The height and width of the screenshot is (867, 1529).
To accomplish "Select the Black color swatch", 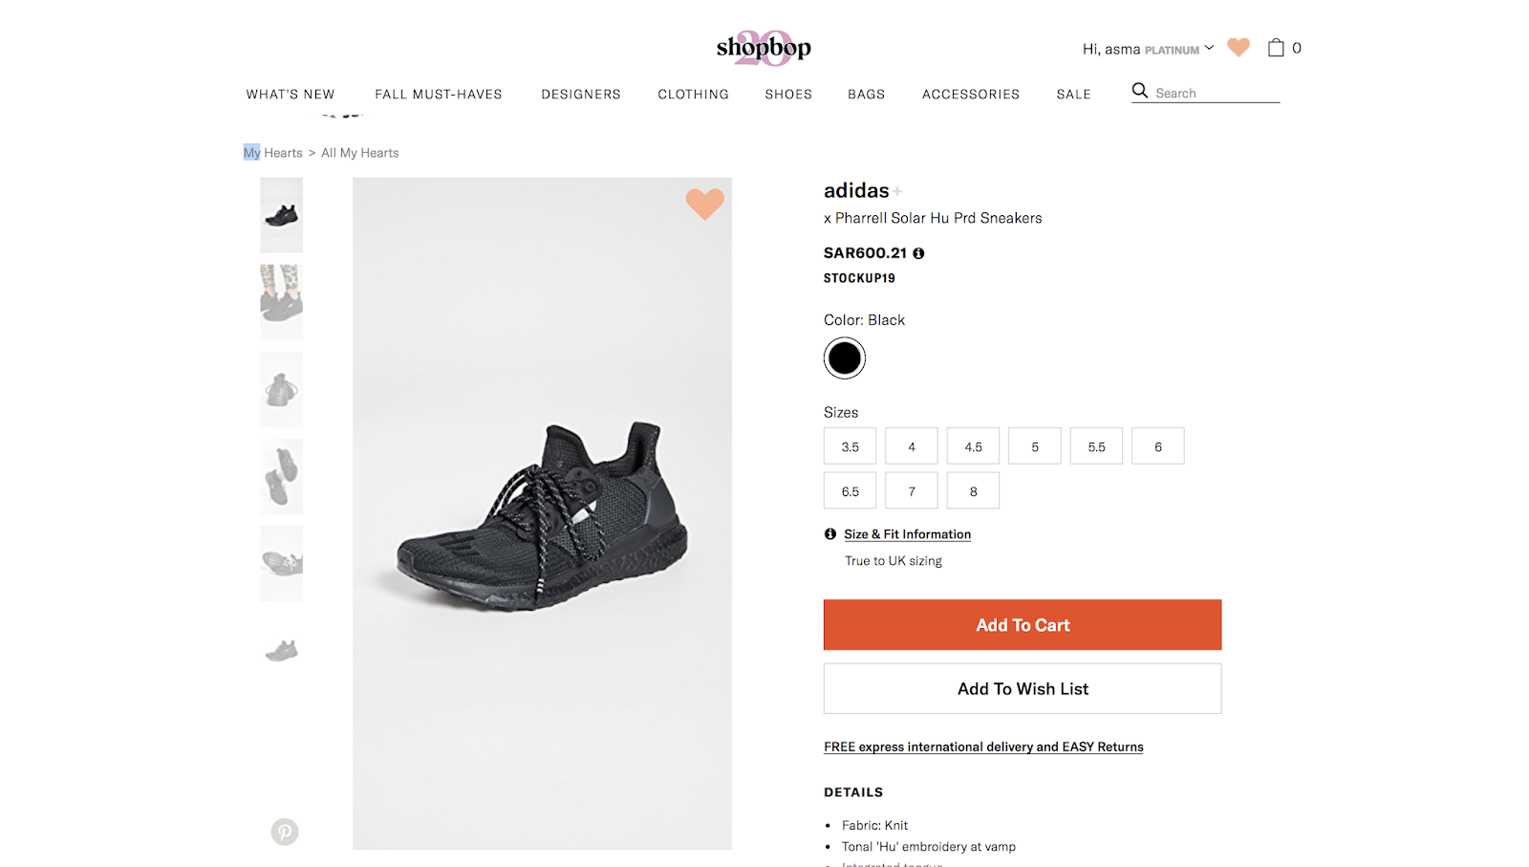I will [845, 358].
